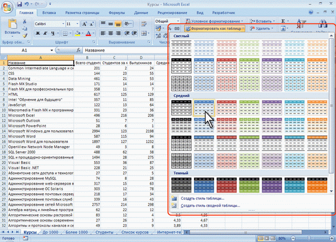The image size is (336, 242).
Task: Expand the Name Box A1 dropdown
Action: point(51,50)
